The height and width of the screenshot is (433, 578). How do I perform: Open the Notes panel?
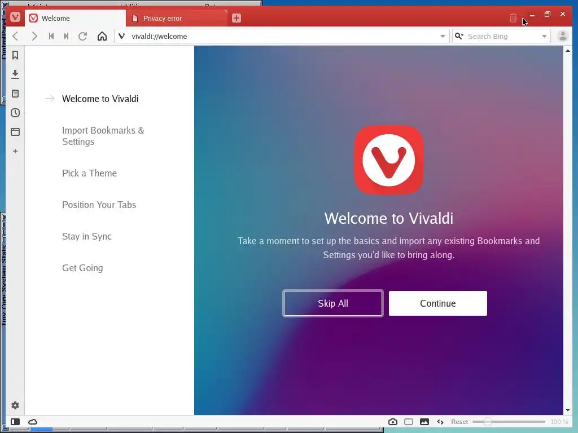[x=15, y=94]
